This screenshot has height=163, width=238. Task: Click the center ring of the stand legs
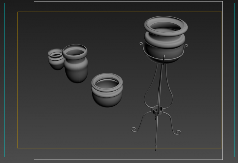[x=158, y=110]
